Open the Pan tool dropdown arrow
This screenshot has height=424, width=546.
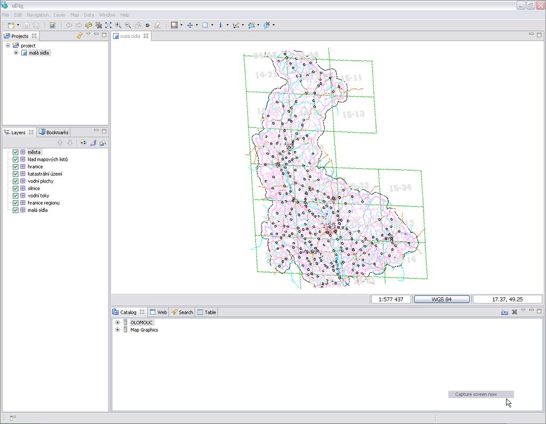197,25
